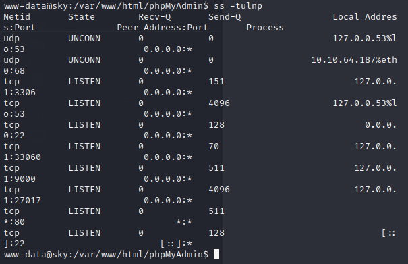Click the Send-Q value 70
Screen dimensions: 408x264
[x=214, y=147]
